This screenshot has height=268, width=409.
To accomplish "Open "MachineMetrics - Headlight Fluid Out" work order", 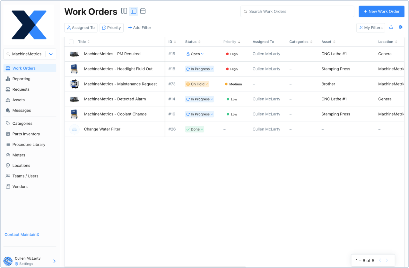I will pos(118,69).
